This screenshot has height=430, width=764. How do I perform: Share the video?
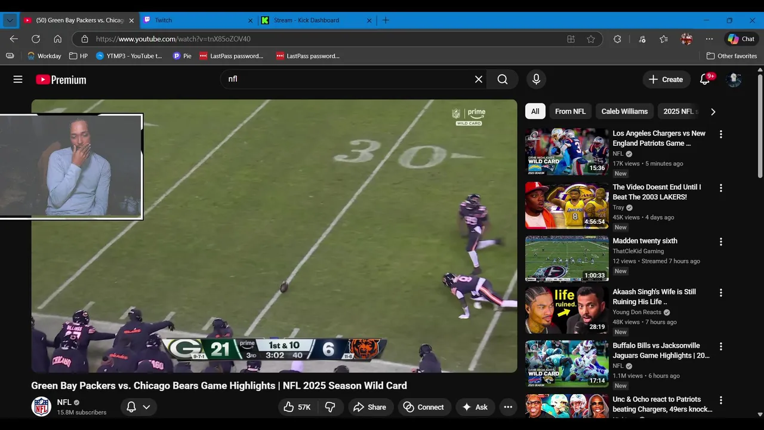tap(369, 407)
